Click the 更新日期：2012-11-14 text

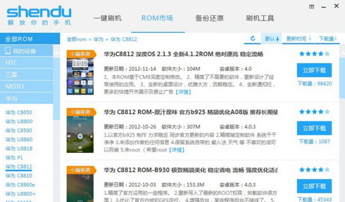point(130,69)
